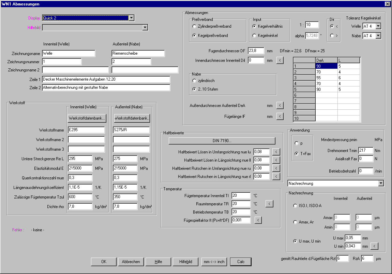Click the Calc button
Image resolution: width=392 pixels, height=274 pixels.
[x=241, y=262]
